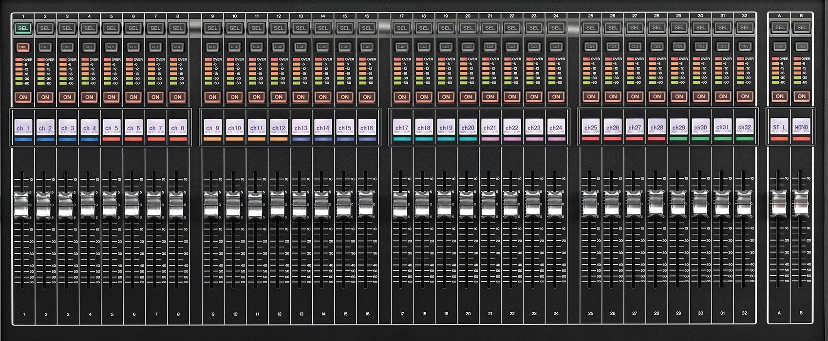Click the master A fader knob
The height and width of the screenshot is (341, 828).
(779, 203)
